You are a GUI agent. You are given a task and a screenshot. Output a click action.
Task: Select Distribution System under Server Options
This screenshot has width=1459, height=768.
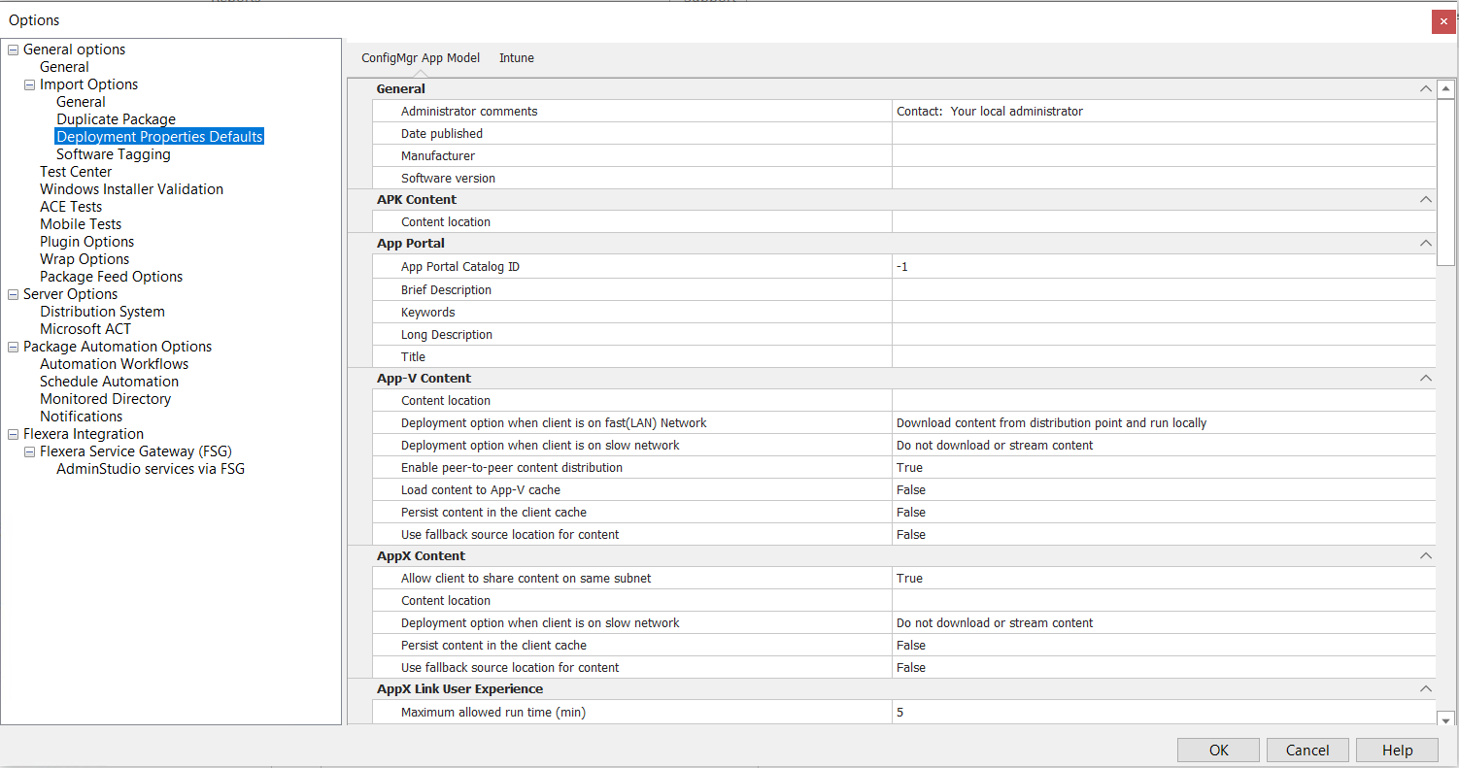pyautogui.click(x=102, y=311)
